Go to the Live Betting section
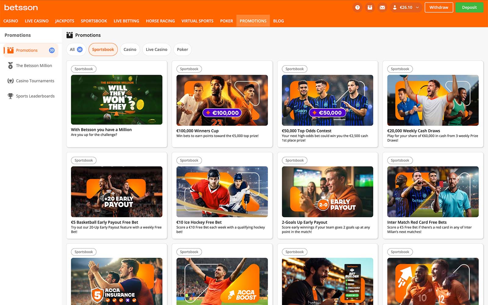Screen dimensions: 488x305 coord(126,21)
